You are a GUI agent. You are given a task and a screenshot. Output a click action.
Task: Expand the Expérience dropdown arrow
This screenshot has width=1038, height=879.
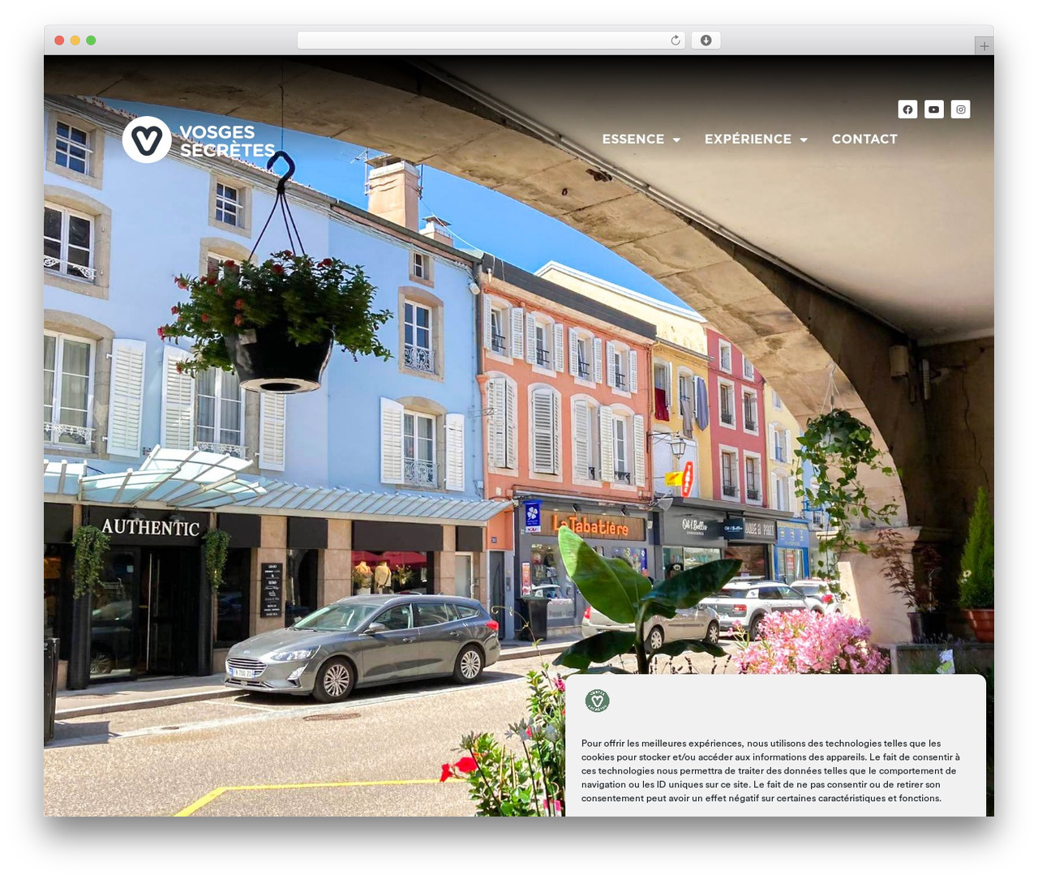click(804, 139)
